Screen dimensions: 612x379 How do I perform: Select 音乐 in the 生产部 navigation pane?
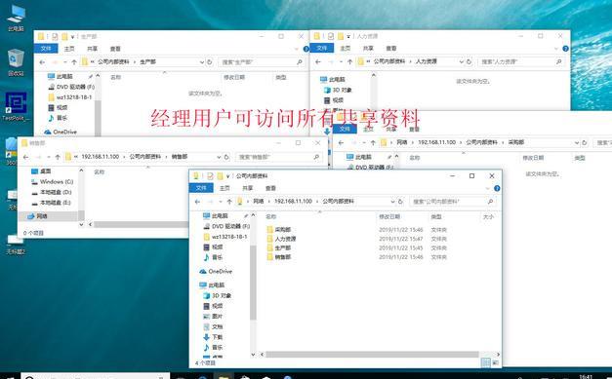(58, 118)
